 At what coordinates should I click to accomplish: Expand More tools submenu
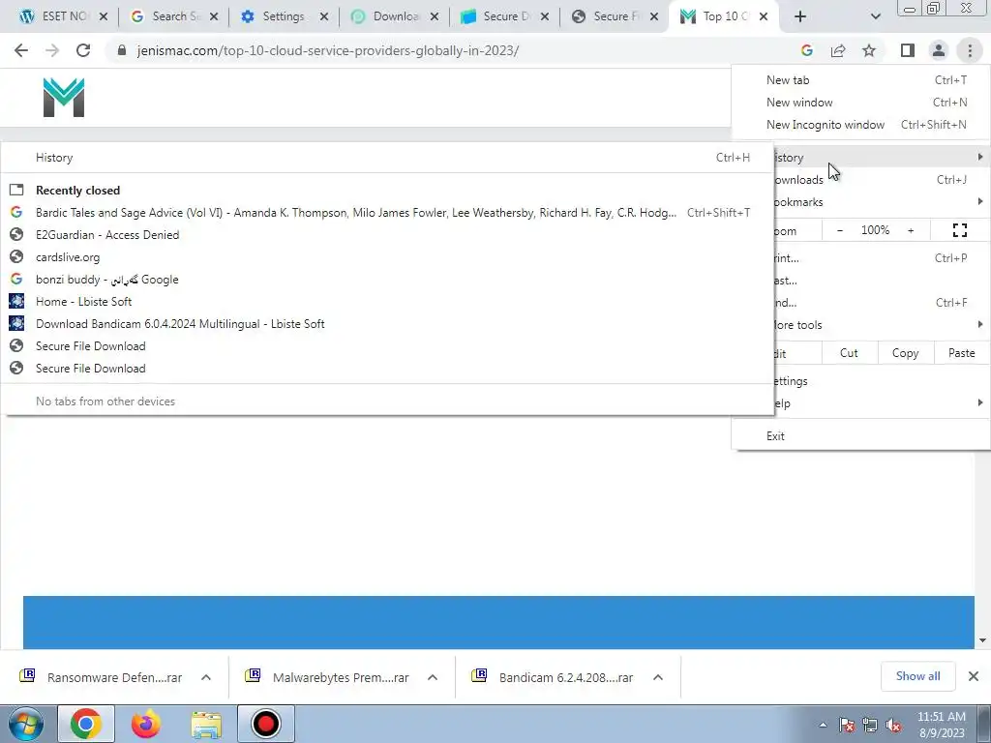click(x=882, y=325)
